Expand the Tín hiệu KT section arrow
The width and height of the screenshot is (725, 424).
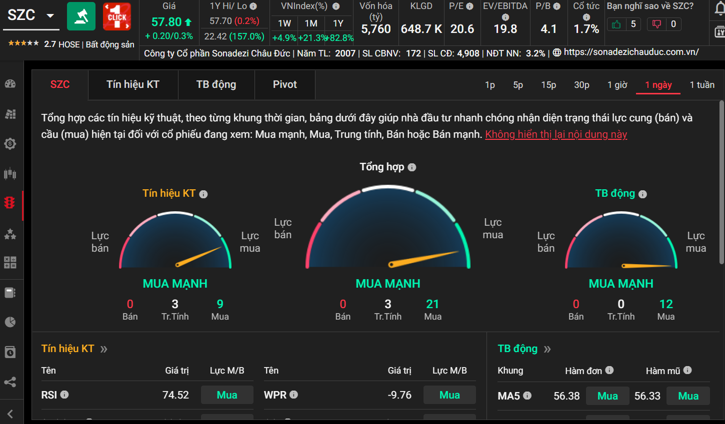(104, 349)
